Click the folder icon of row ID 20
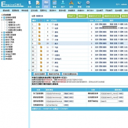 (39, 43)
